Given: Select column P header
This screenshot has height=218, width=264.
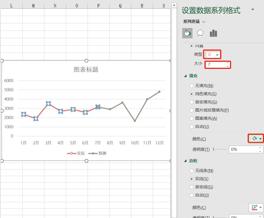Looking at the screenshot, I should [98, 6].
